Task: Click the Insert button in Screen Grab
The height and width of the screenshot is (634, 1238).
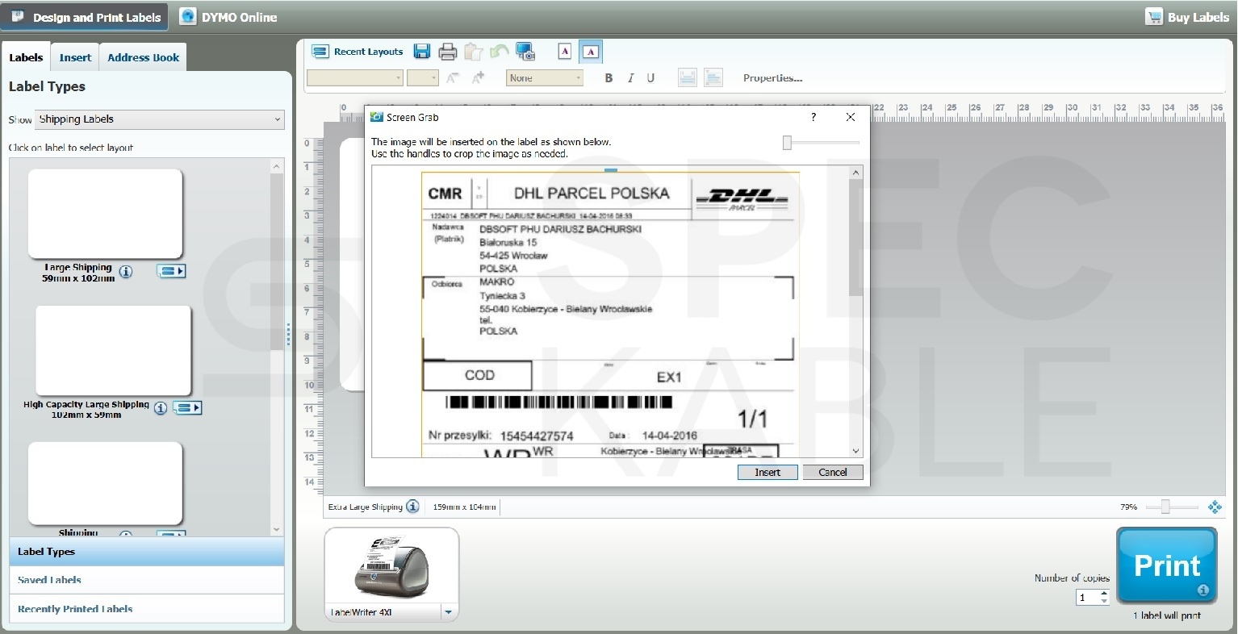Action: [767, 472]
